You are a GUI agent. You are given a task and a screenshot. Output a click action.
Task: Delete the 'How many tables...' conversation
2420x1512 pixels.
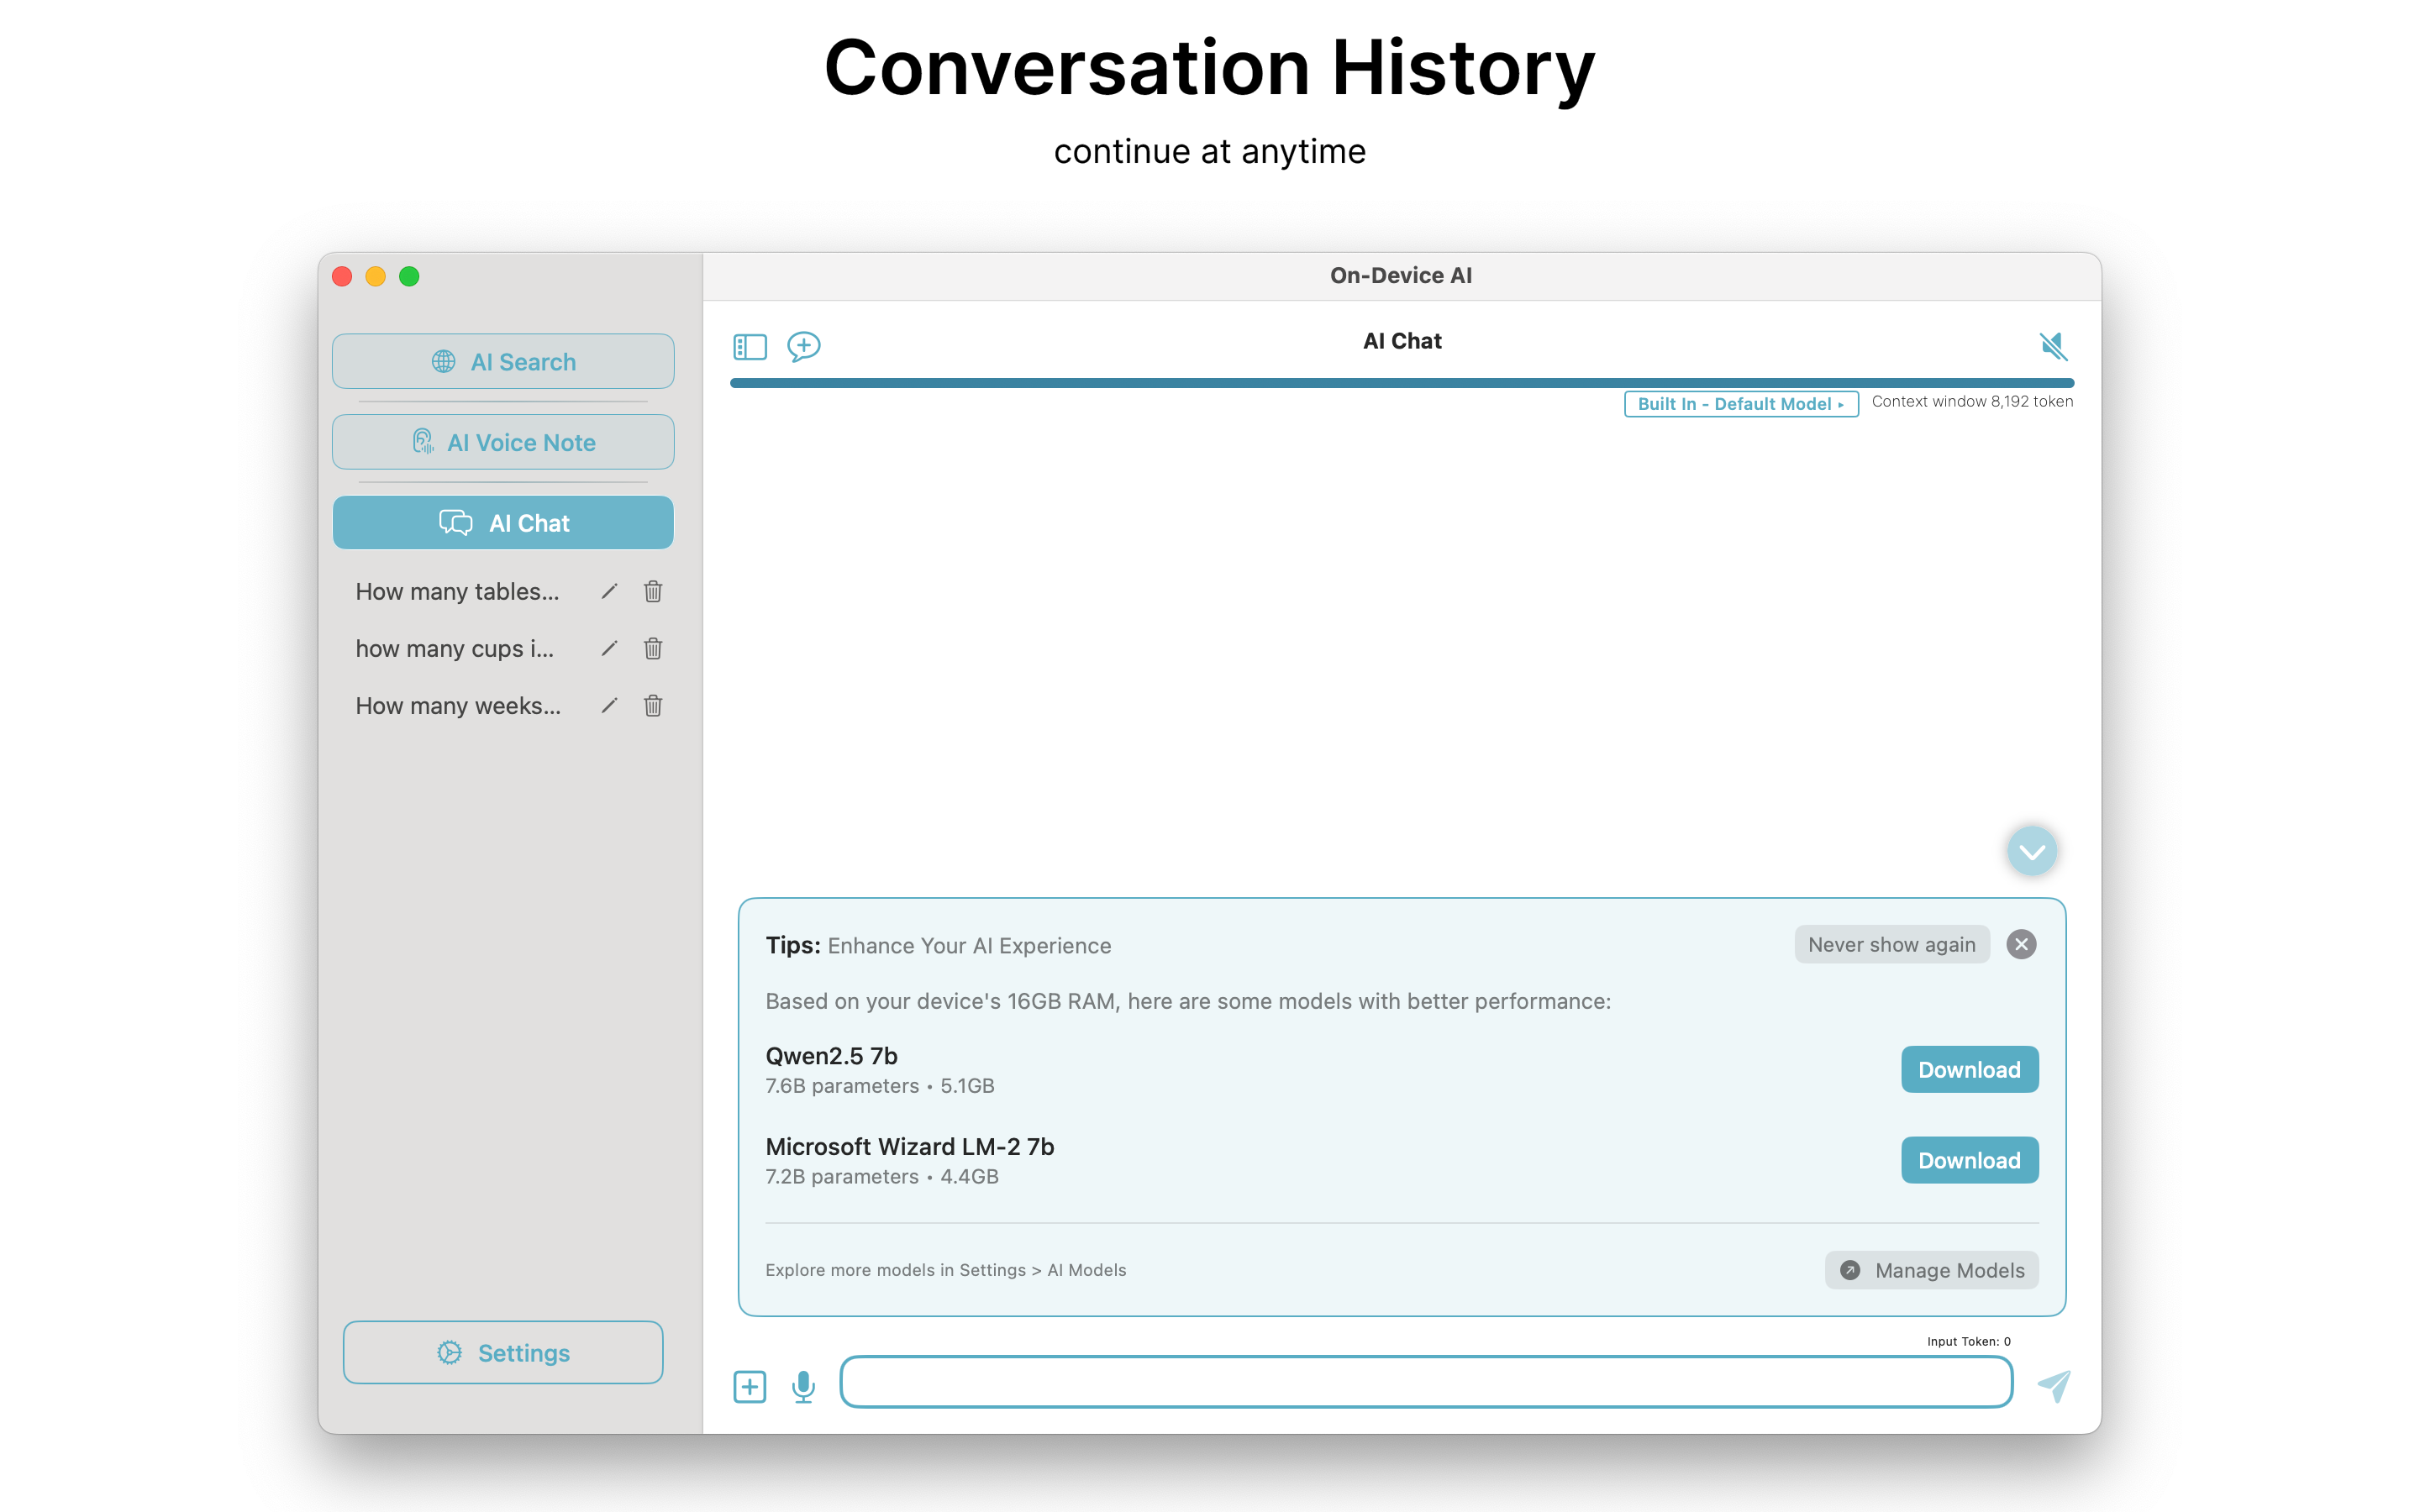653,591
